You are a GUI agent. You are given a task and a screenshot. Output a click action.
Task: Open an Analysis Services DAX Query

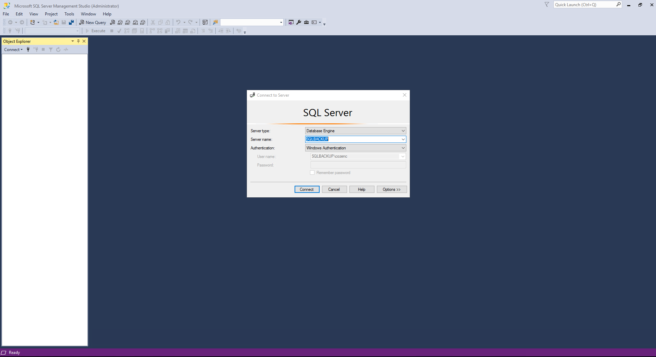[x=143, y=22]
